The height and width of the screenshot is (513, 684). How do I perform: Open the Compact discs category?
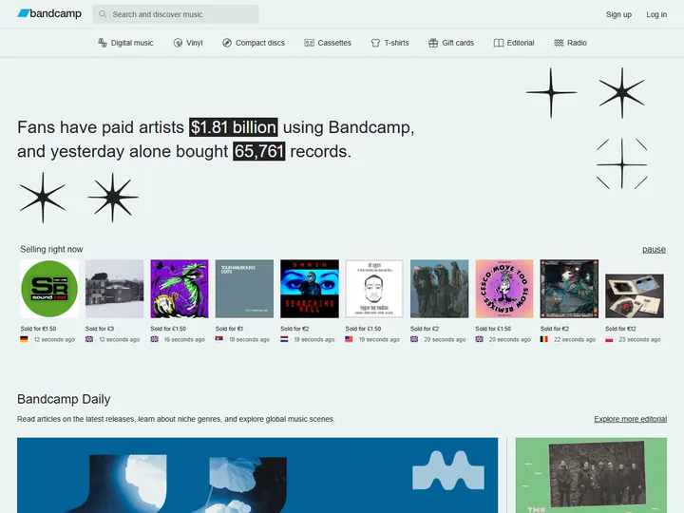point(254,43)
